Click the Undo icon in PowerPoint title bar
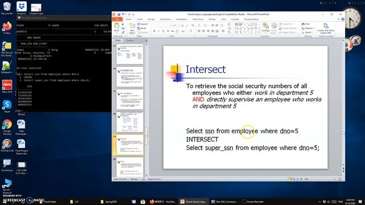The image size is (365, 205). click(123, 14)
